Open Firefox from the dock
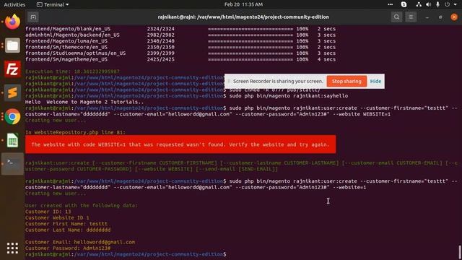 pos(12,22)
